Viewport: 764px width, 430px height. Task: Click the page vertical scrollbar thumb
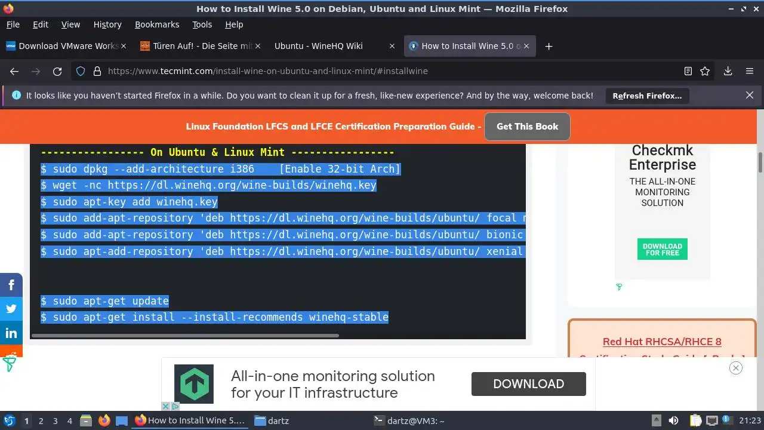(x=760, y=161)
